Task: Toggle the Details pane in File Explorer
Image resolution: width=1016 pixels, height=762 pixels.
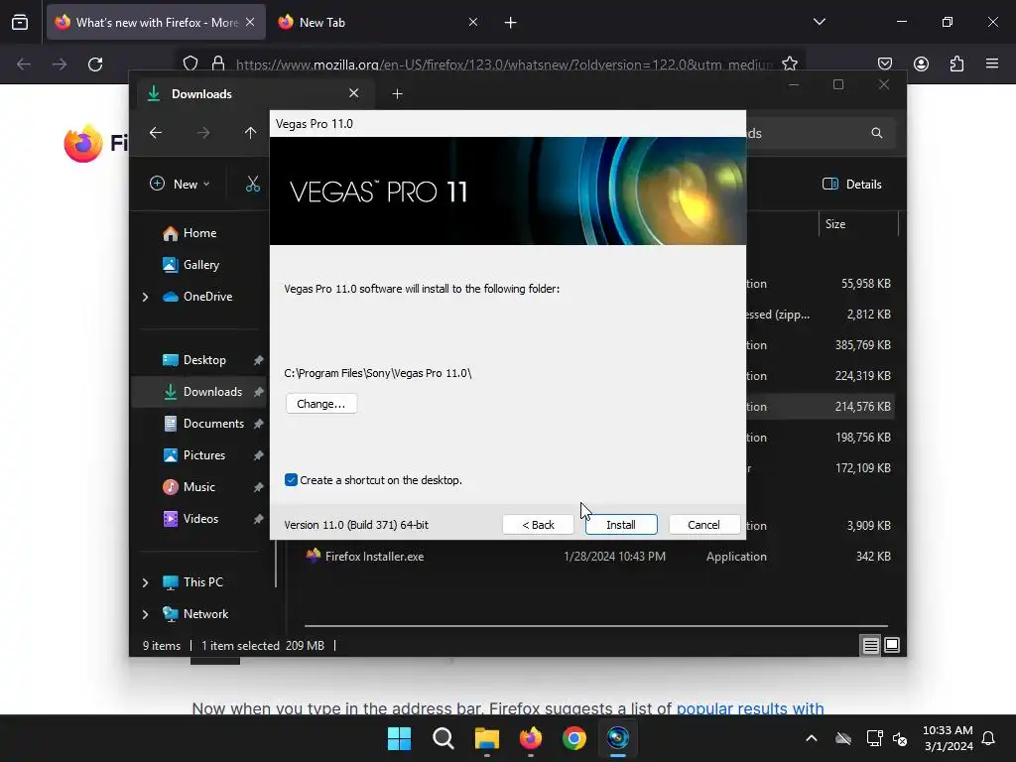Action: tap(852, 184)
